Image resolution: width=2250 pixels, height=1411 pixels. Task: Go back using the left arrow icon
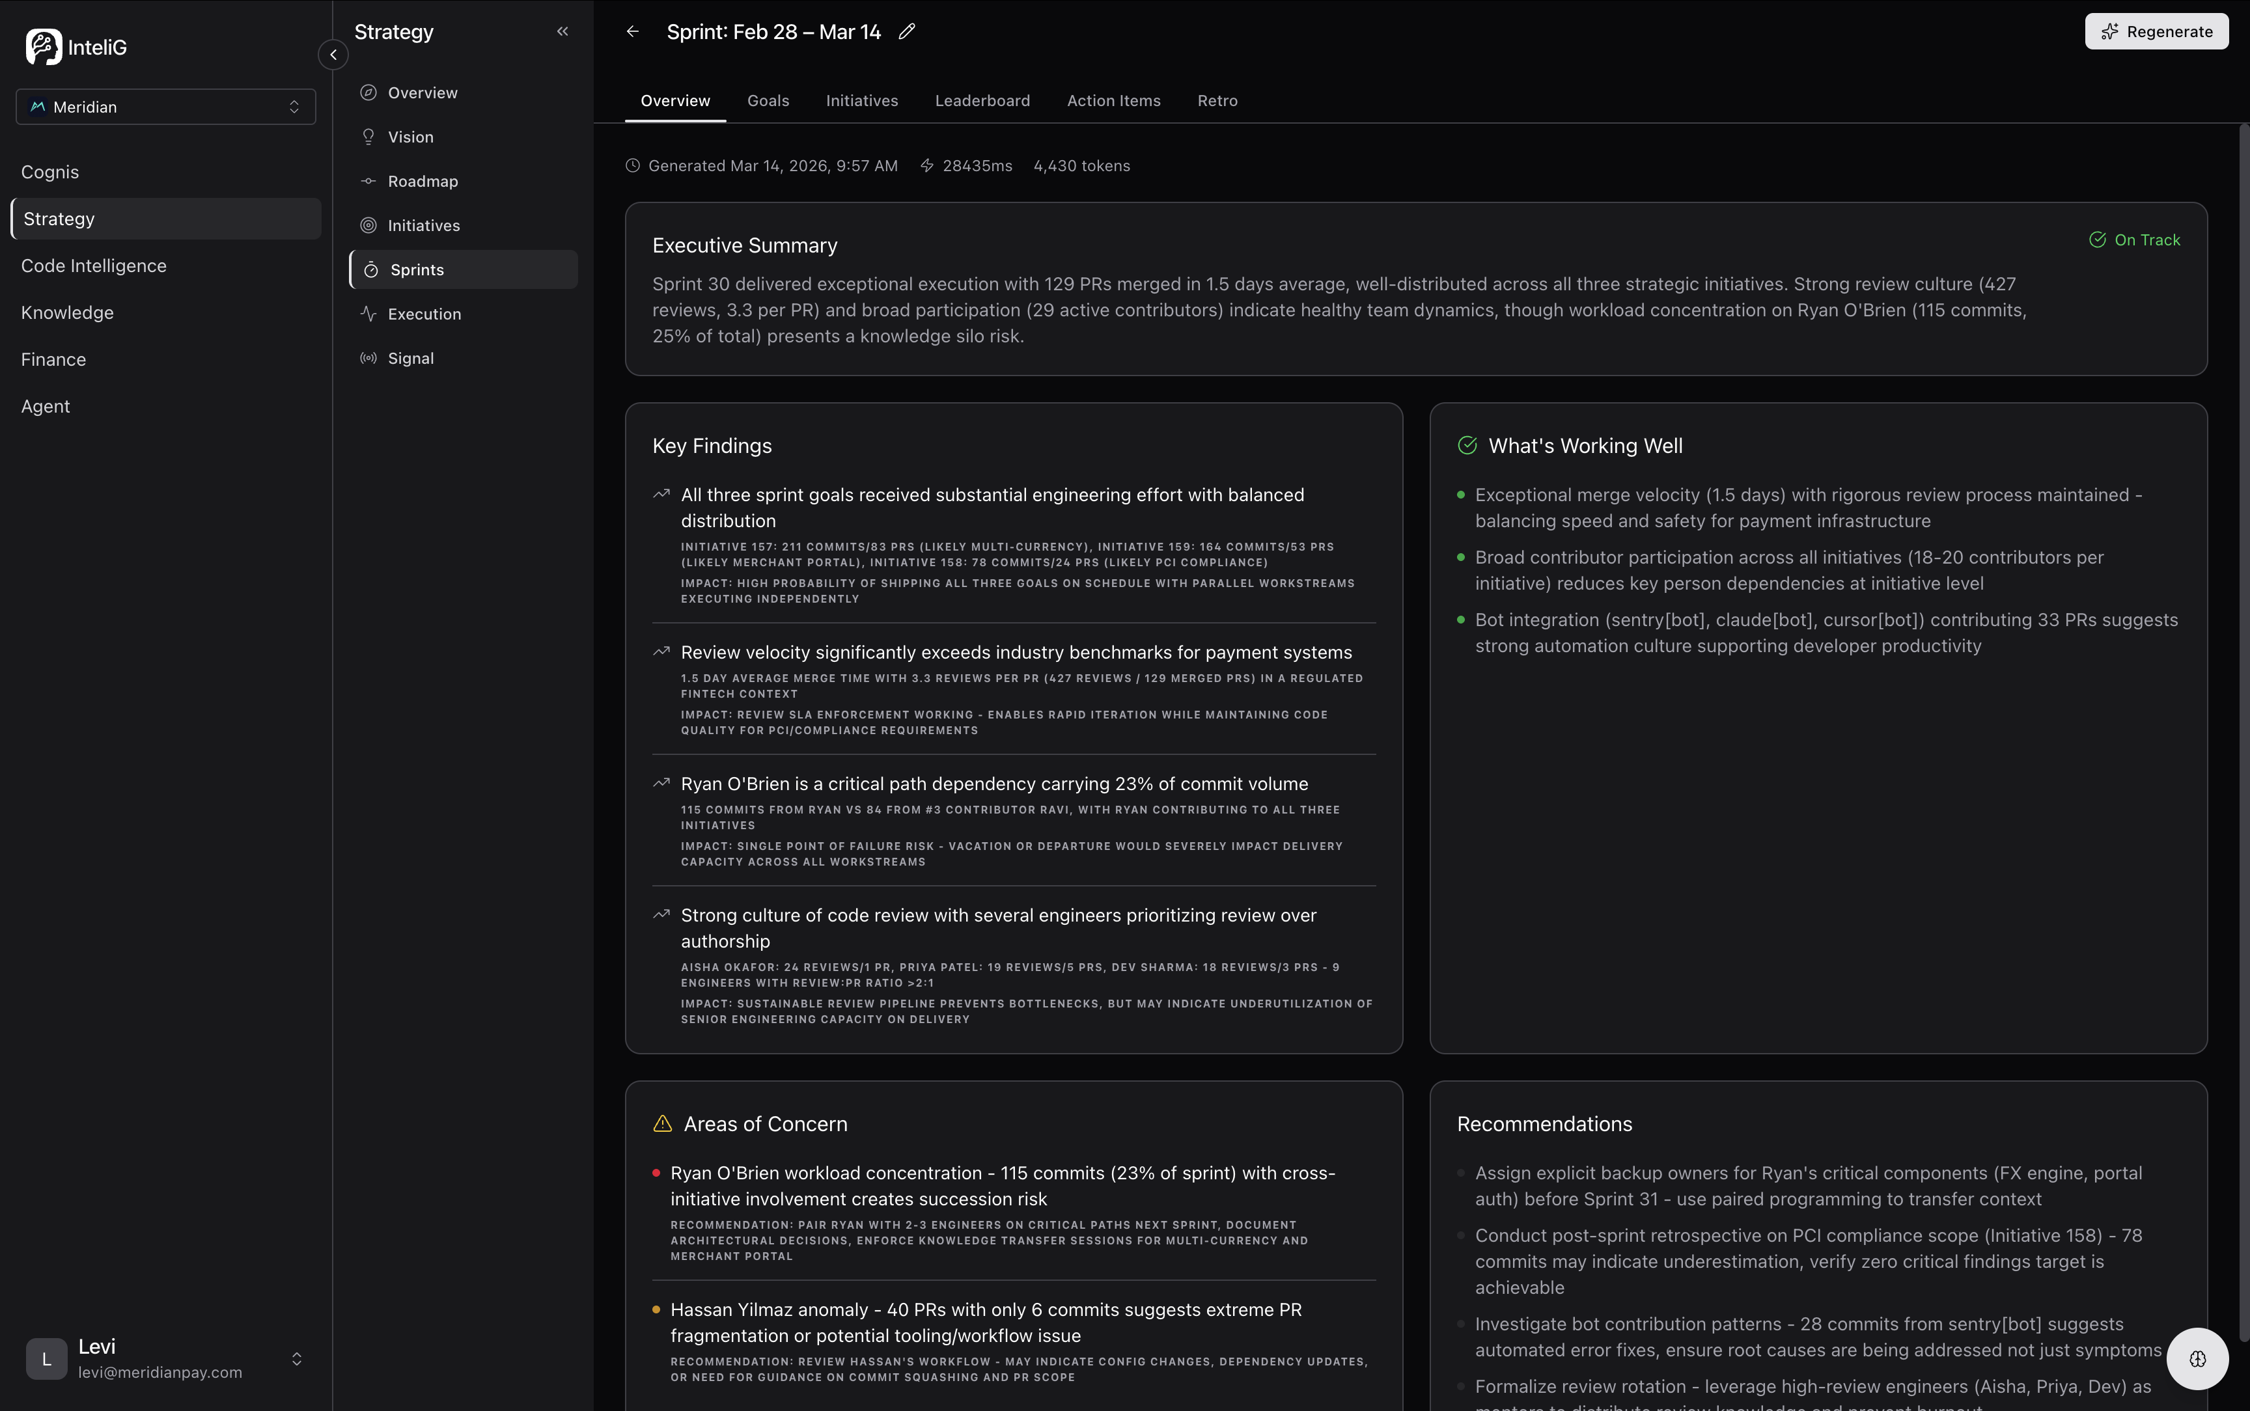coord(633,32)
